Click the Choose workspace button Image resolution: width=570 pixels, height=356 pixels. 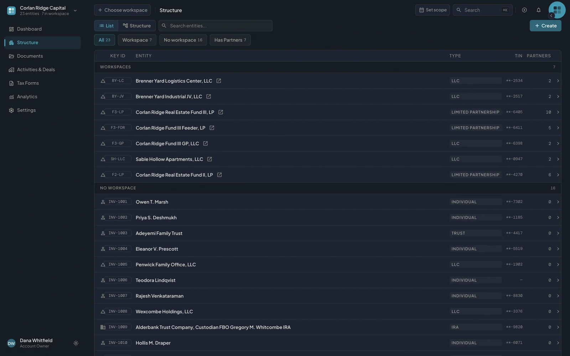coord(122,10)
